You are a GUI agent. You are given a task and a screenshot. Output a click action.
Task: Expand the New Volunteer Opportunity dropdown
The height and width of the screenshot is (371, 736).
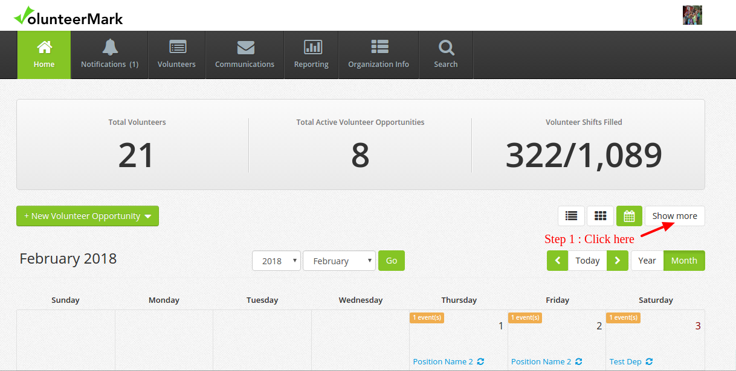(x=88, y=216)
